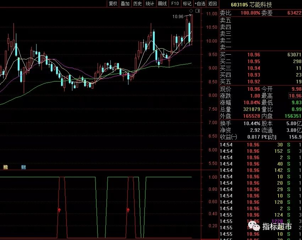Activate the 画线 drawing tool
This screenshot has width=302, height=240.
pos(162,4)
